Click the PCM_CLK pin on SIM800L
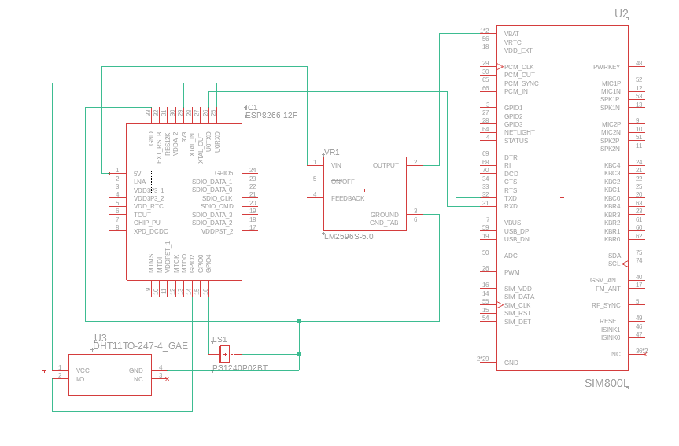Screen dimensions: 679x446 click(518, 67)
